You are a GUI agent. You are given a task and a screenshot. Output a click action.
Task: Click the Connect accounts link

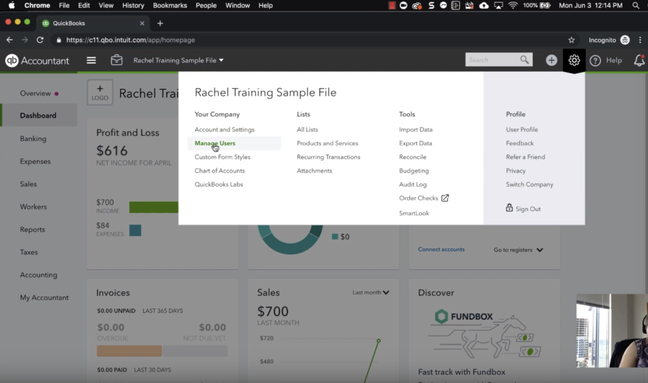(441, 249)
